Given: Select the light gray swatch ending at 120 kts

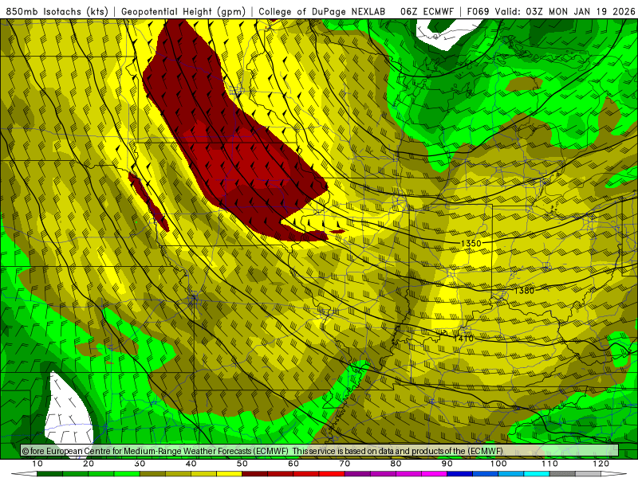Looking at the screenshot, I should coord(588,473).
